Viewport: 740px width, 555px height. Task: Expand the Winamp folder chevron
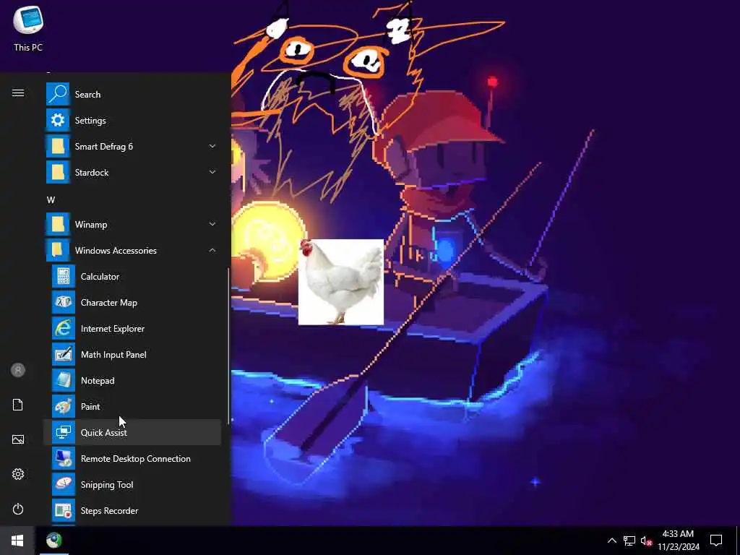212,225
